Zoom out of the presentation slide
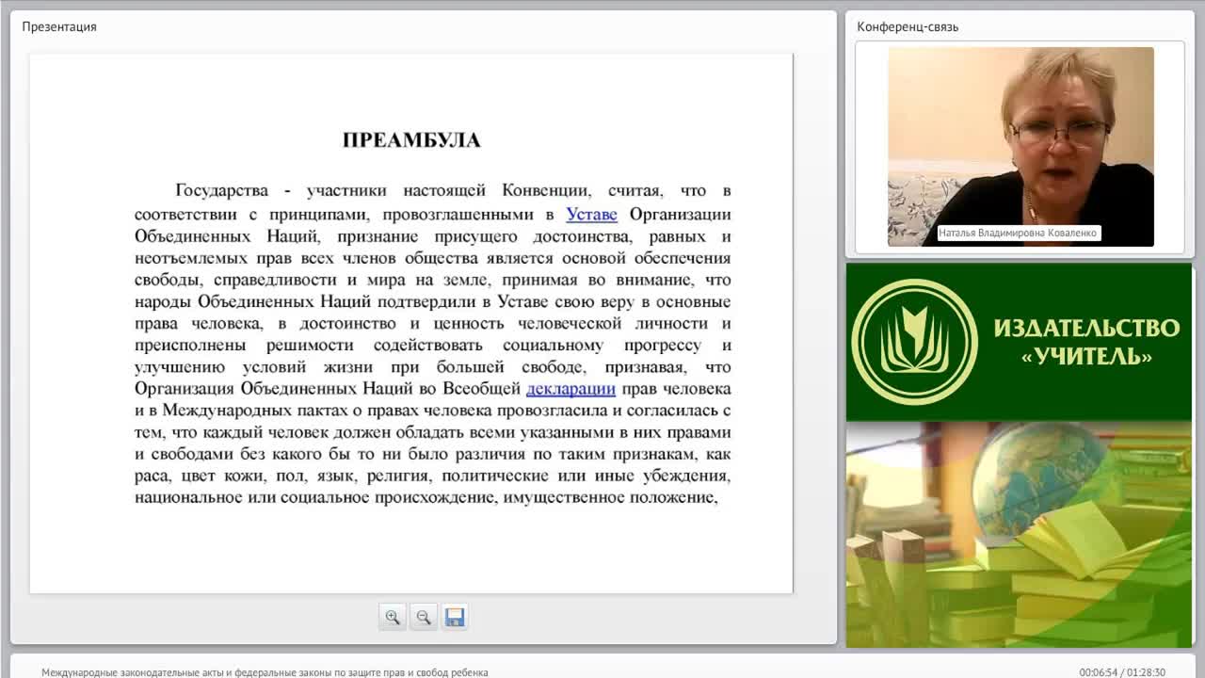Viewport: 1205px width, 678px height. (424, 617)
